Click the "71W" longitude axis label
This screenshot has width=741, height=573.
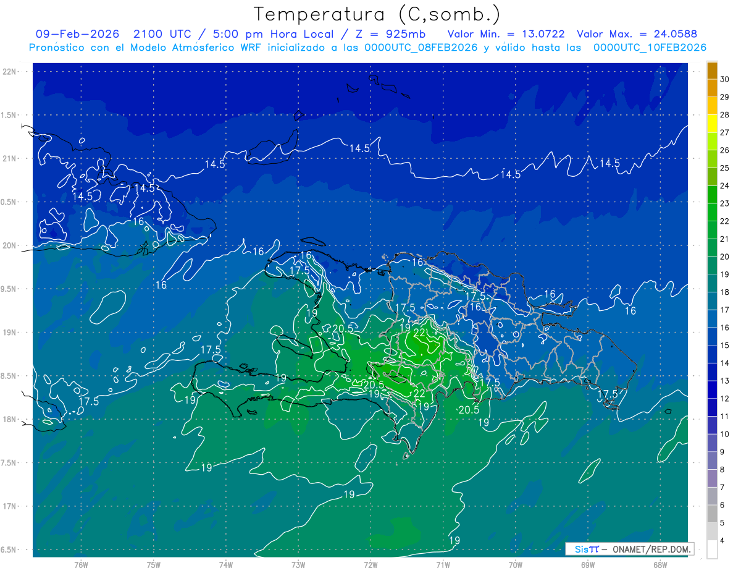[x=443, y=565]
